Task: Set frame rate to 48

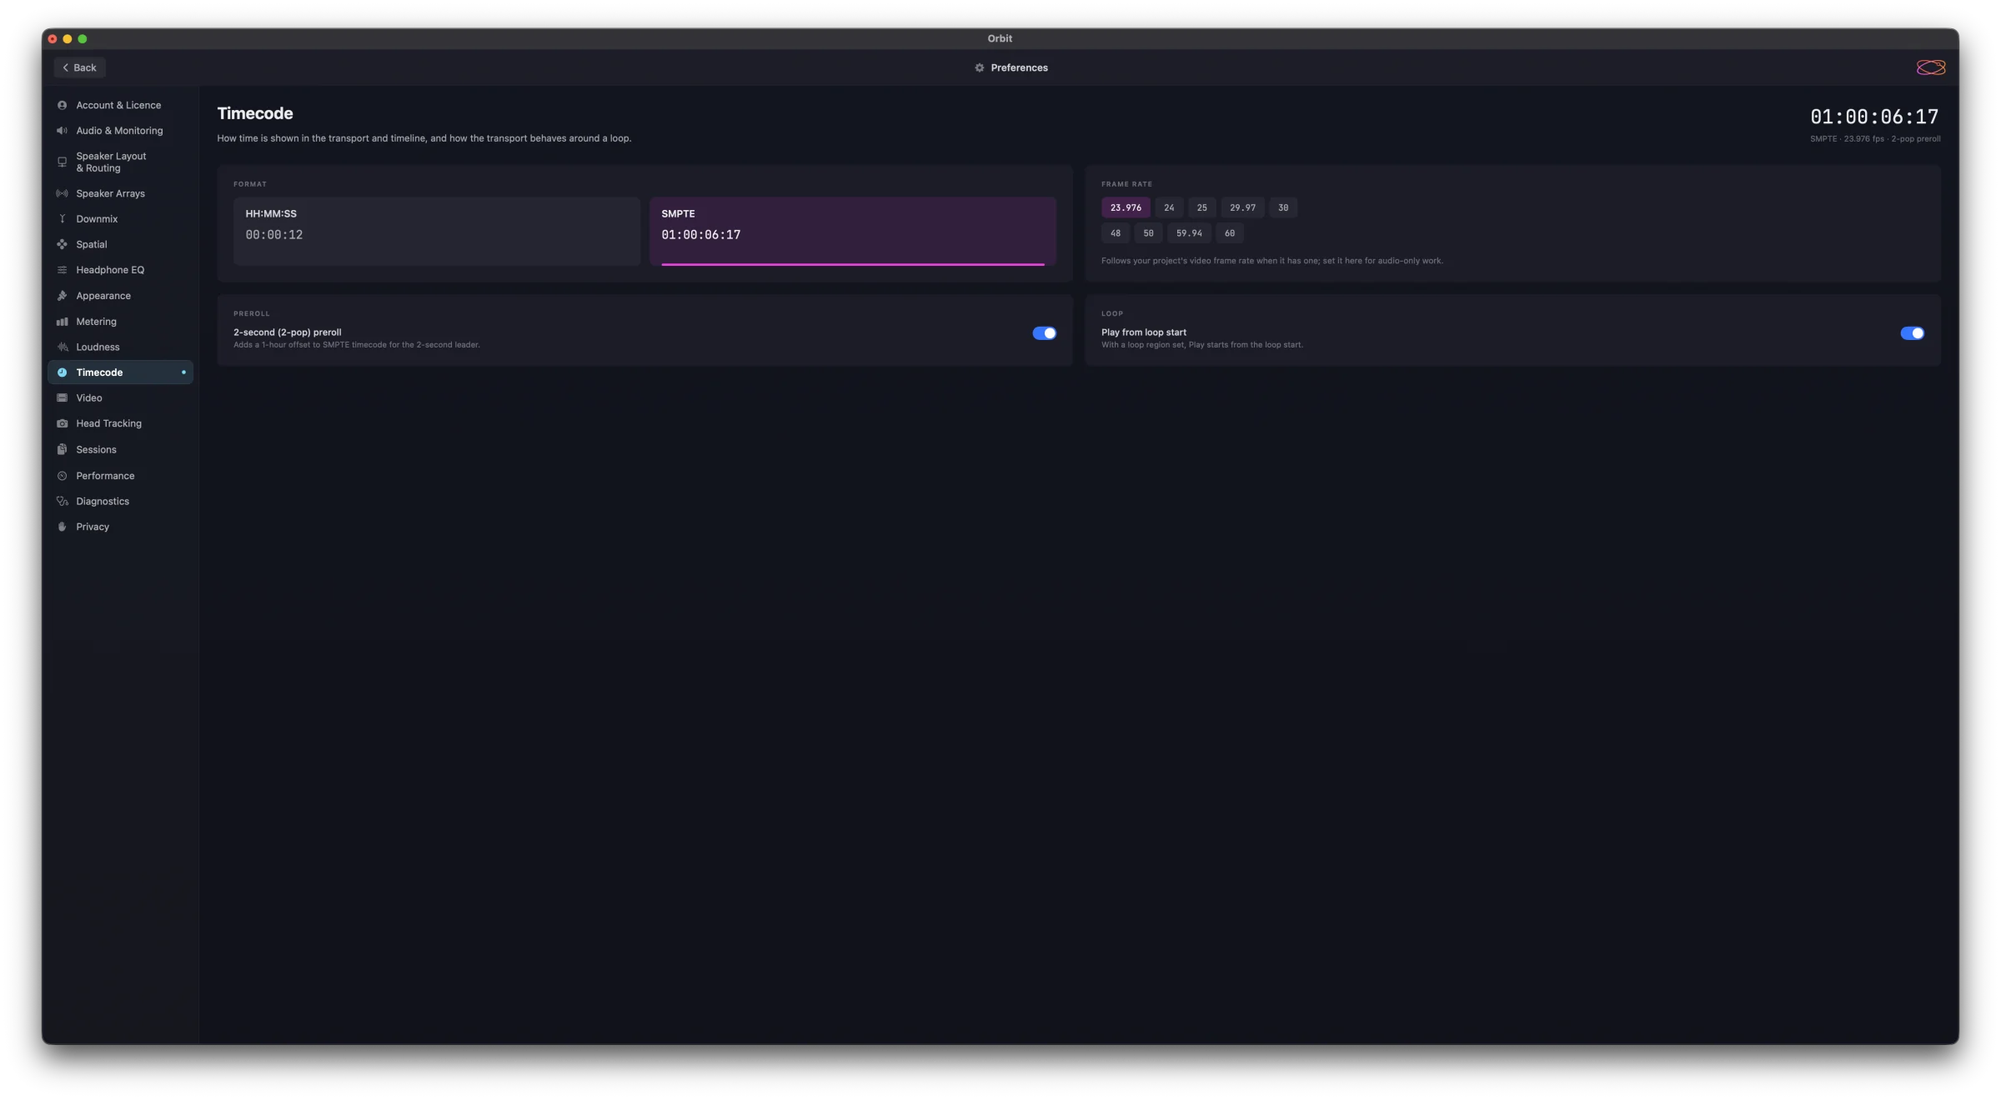Action: pyautogui.click(x=1116, y=233)
